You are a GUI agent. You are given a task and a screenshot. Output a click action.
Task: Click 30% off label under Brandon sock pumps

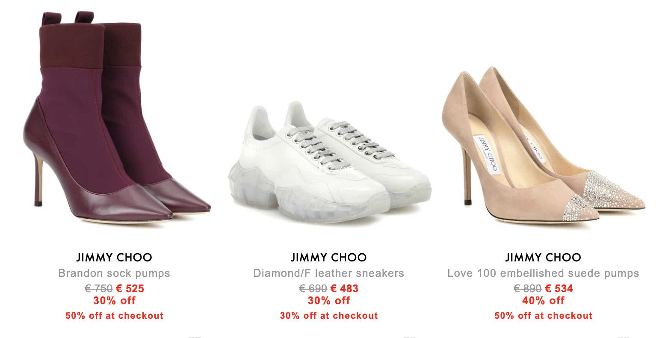[114, 301]
